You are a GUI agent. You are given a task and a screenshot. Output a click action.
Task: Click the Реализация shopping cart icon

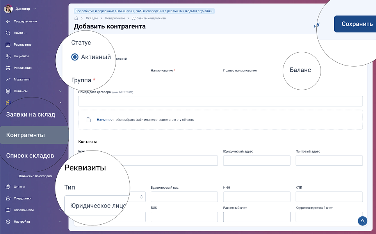point(8,68)
